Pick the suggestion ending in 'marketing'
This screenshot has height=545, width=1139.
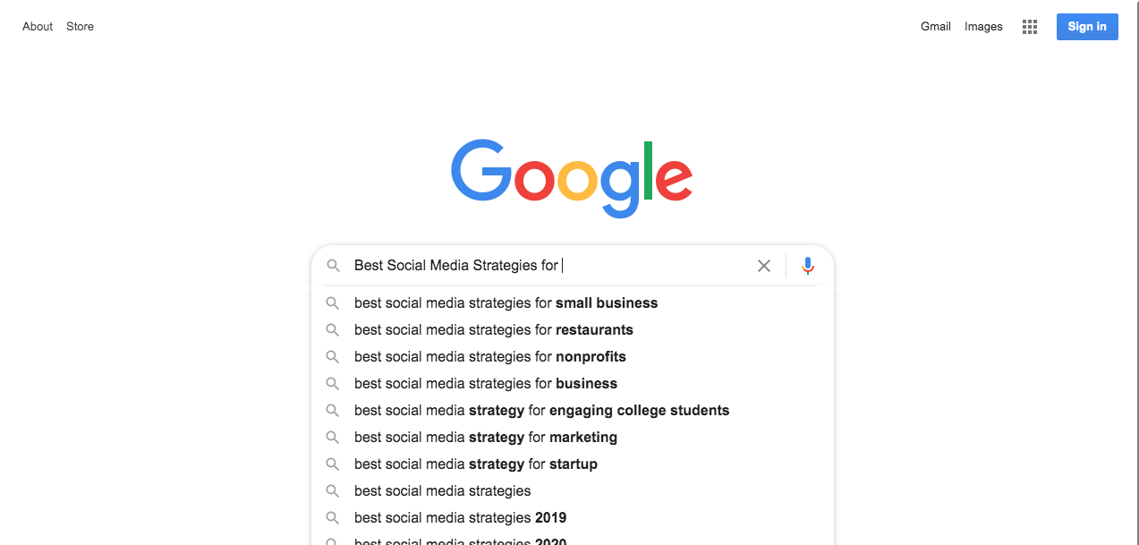pyautogui.click(x=485, y=438)
